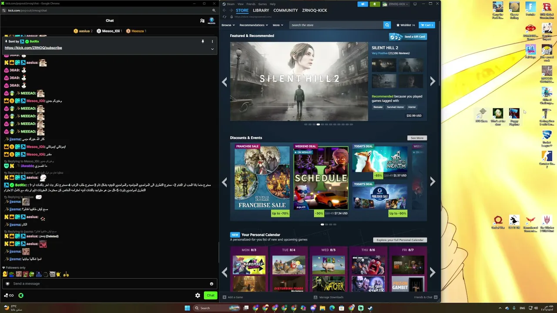Screen dimensions: 557x313
Task: Expand the Recommendations dropdown
Action: click(254, 25)
